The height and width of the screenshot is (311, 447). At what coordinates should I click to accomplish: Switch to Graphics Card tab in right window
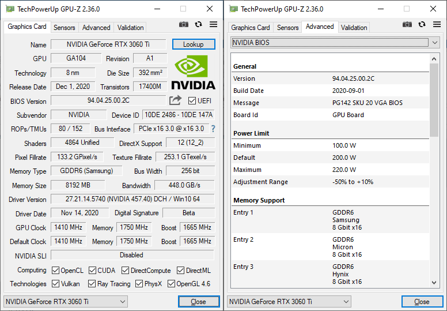(251, 28)
